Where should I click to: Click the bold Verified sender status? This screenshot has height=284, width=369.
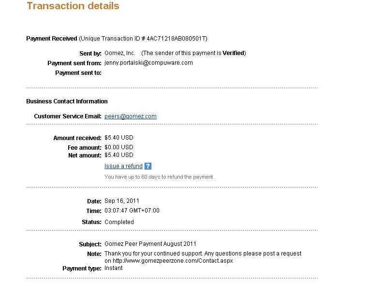coord(233,53)
